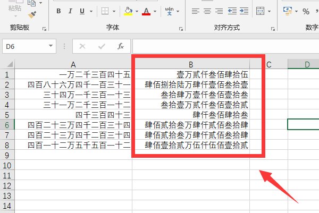Screen dimensions: 319x213
Task: Click Select All corner triangle
Action: tap(9, 64)
